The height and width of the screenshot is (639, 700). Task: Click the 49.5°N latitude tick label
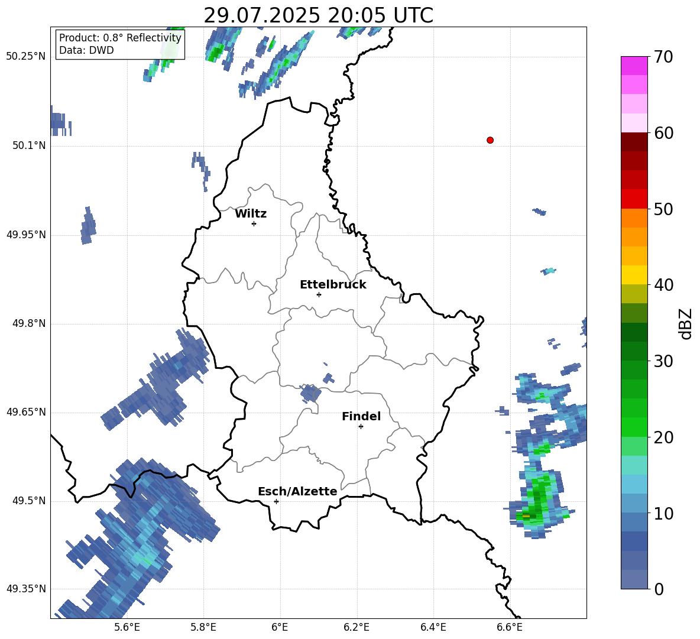point(29,501)
